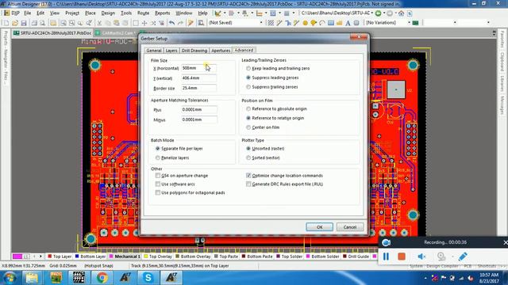Open the Reports menu
The image size is (508, 285).
(x=162, y=13)
